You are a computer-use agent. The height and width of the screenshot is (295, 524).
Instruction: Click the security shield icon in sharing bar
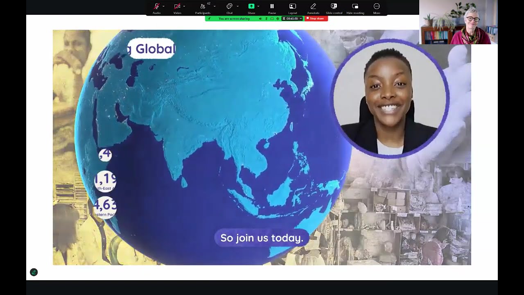(278, 18)
